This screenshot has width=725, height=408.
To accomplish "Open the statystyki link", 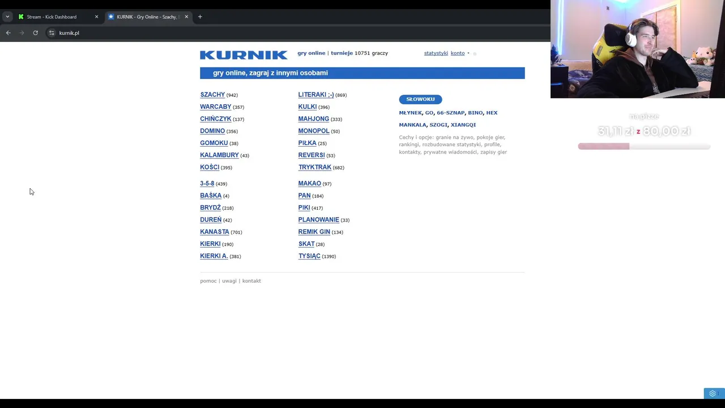I will point(436,53).
